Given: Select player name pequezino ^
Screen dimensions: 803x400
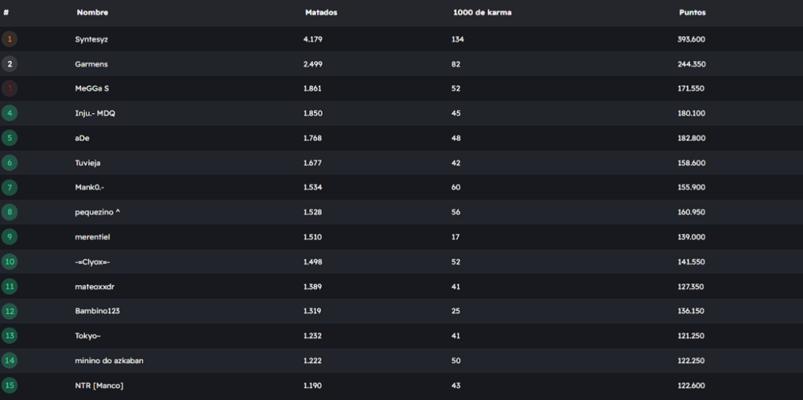Looking at the screenshot, I should coord(97,212).
